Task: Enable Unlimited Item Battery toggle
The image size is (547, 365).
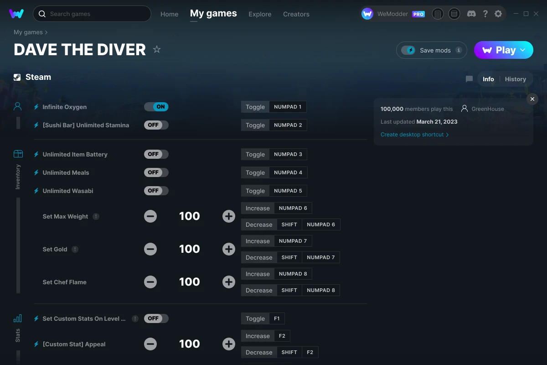Action: coord(156,154)
